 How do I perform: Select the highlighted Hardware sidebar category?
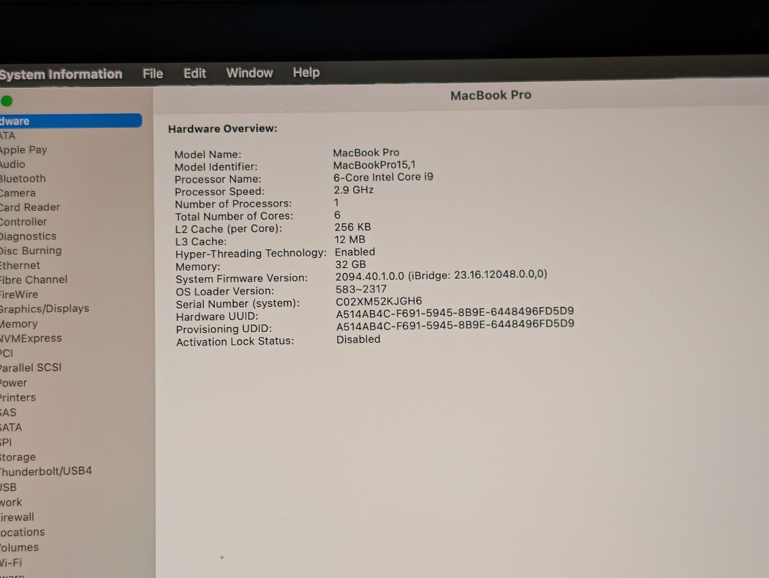click(x=71, y=121)
